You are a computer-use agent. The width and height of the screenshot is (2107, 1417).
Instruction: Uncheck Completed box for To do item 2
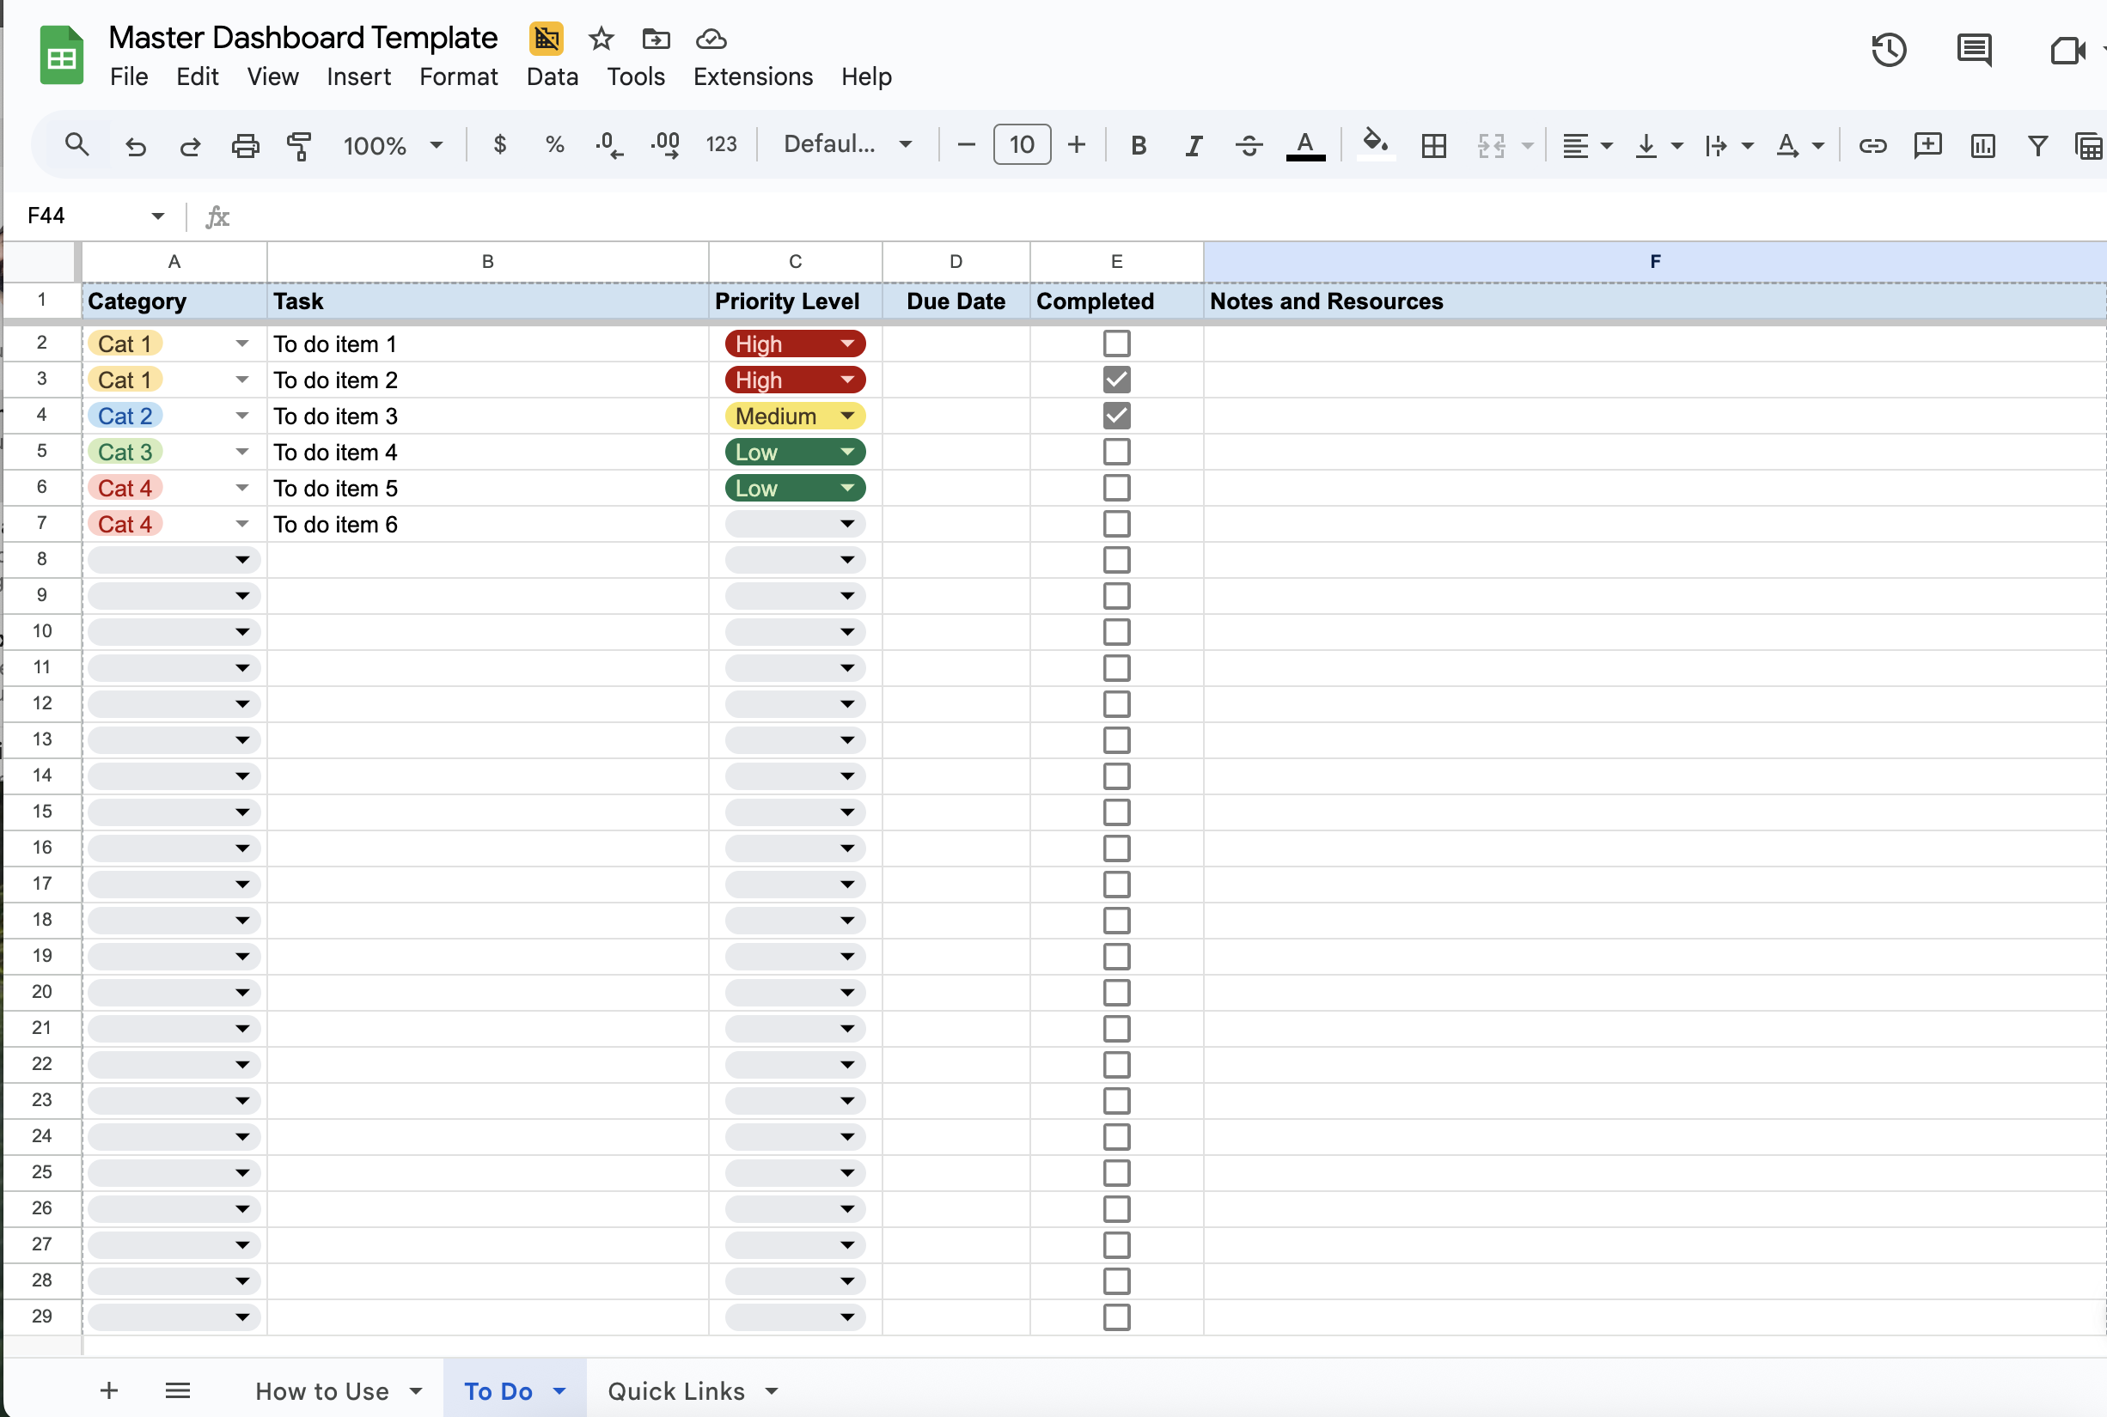click(x=1117, y=380)
